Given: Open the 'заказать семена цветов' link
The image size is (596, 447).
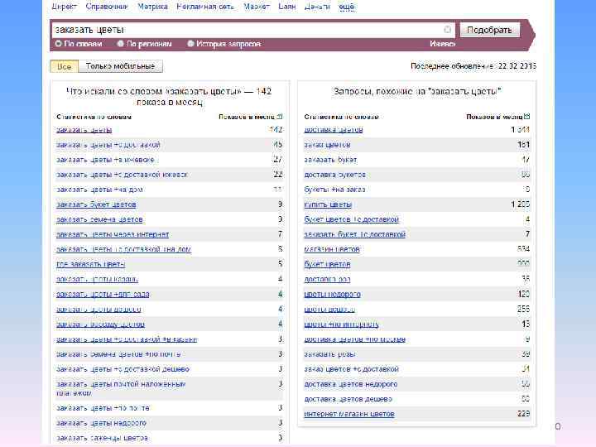Looking at the screenshot, I should tap(99, 219).
